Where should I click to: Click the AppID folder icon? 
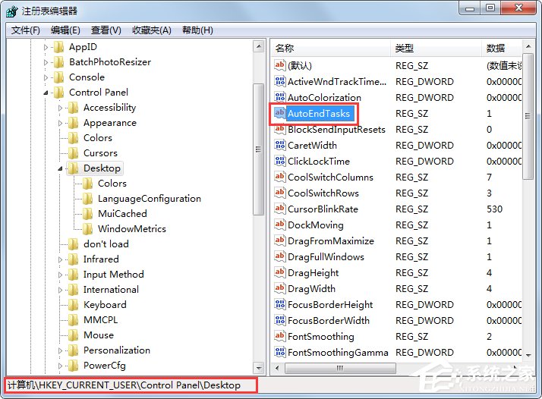[58, 46]
